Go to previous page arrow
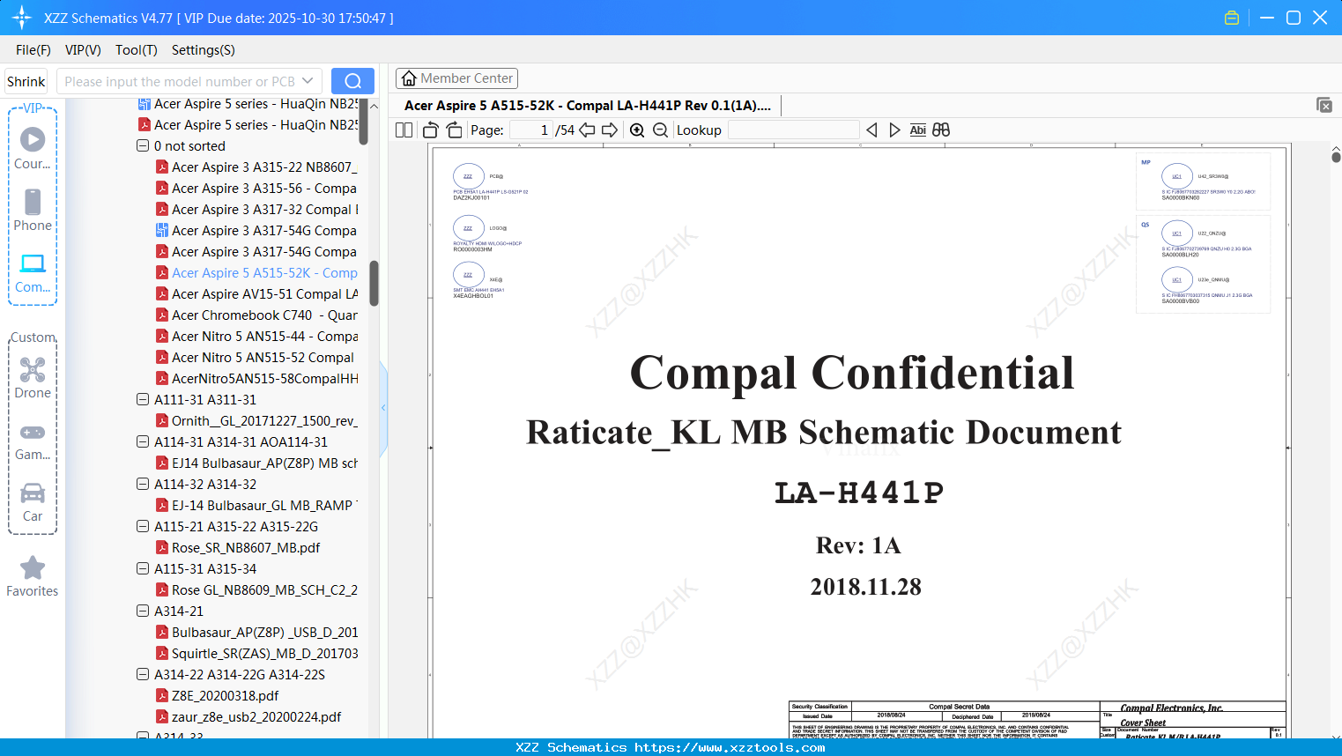 click(587, 130)
